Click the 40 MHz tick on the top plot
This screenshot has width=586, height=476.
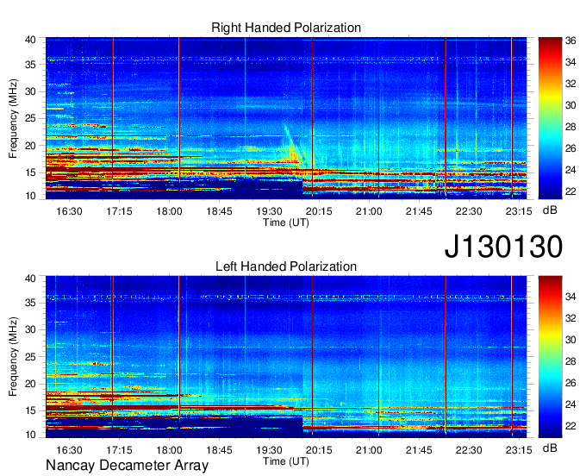(x=30, y=40)
